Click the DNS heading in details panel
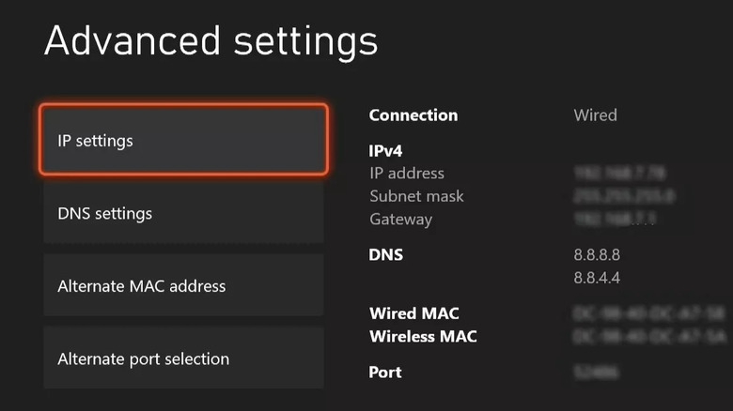Image resolution: width=733 pixels, height=411 pixels. [x=385, y=254]
